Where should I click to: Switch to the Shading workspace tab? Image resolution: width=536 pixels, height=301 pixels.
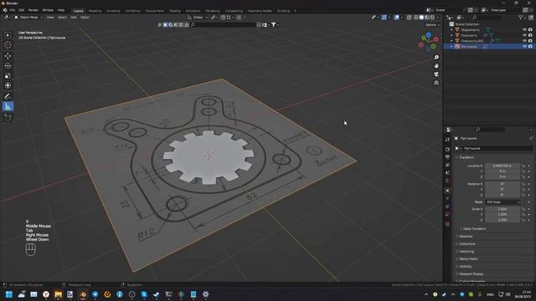[175, 11]
